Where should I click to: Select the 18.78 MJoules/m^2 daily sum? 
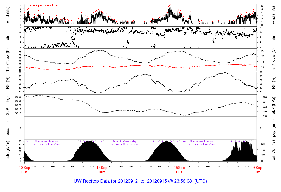click(125, 145)
